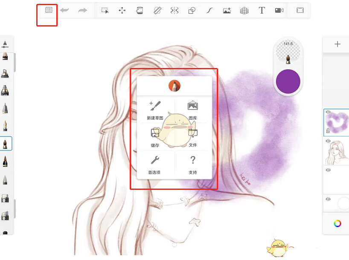
Task: Open the perspective grid guides
Action: pos(244,10)
